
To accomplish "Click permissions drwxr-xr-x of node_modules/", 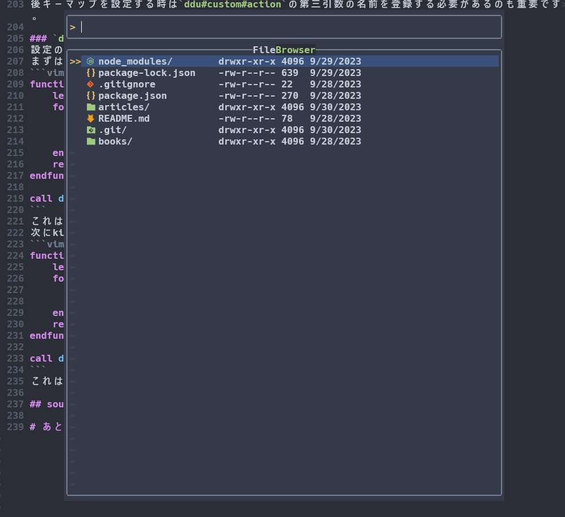I will (247, 62).
